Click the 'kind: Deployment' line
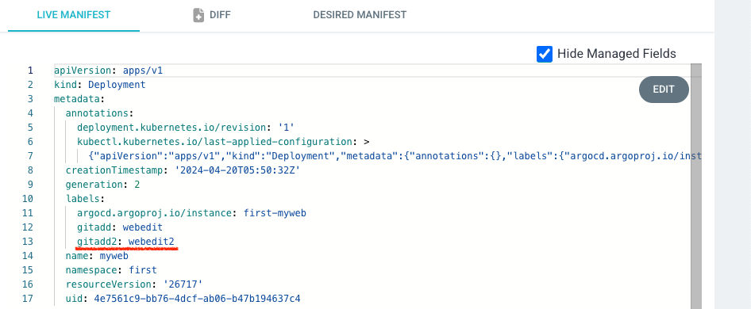The width and height of the screenshot is (751, 309). (x=99, y=85)
